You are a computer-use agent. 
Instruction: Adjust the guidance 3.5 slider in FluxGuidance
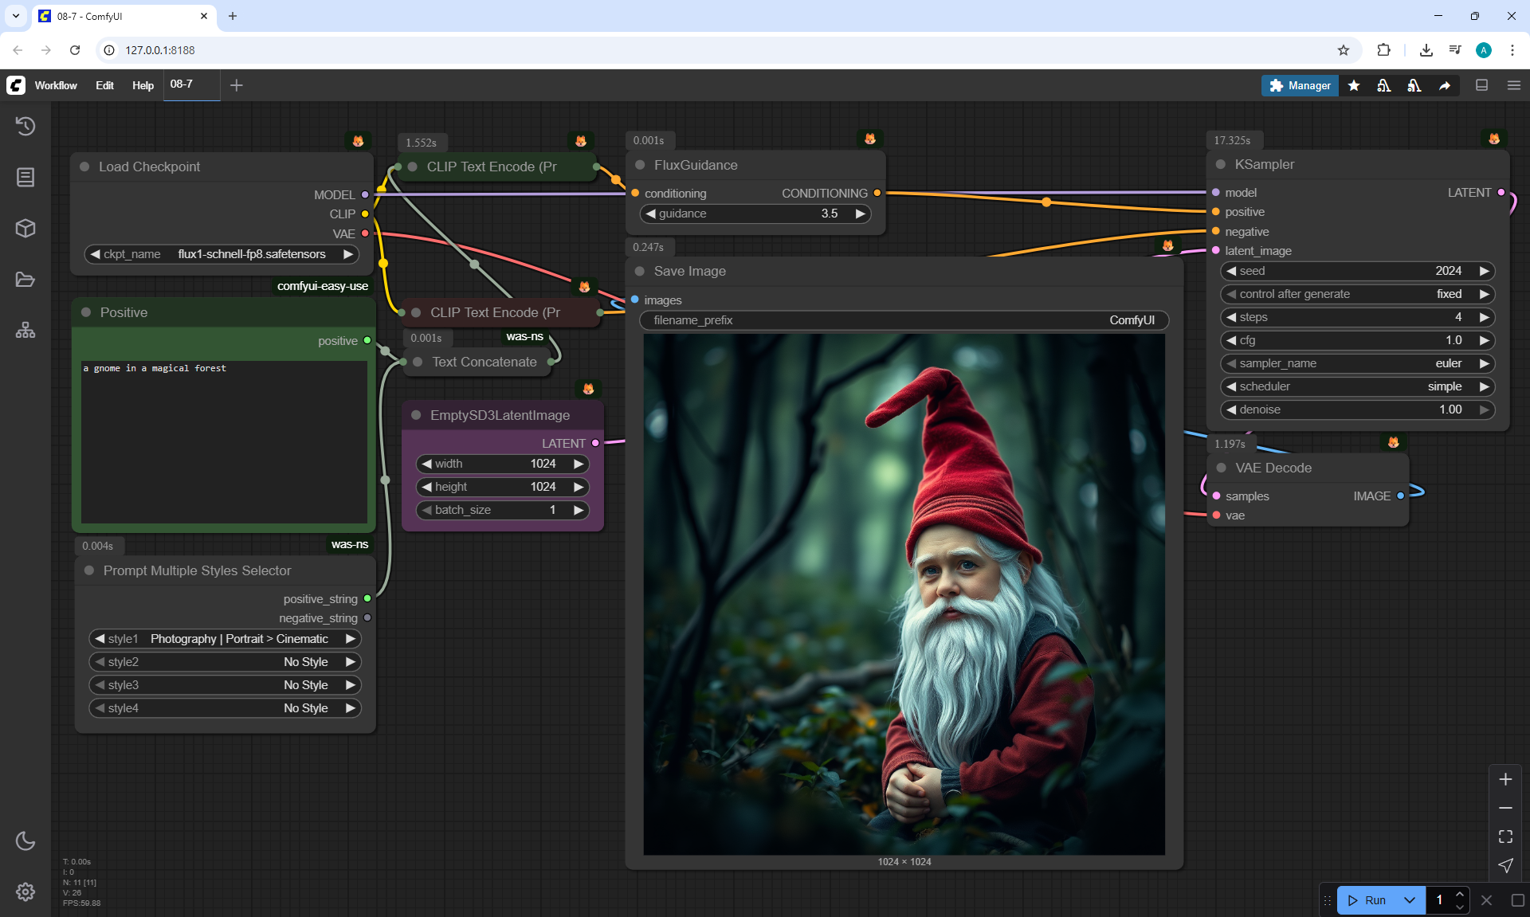tap(755, 214)
